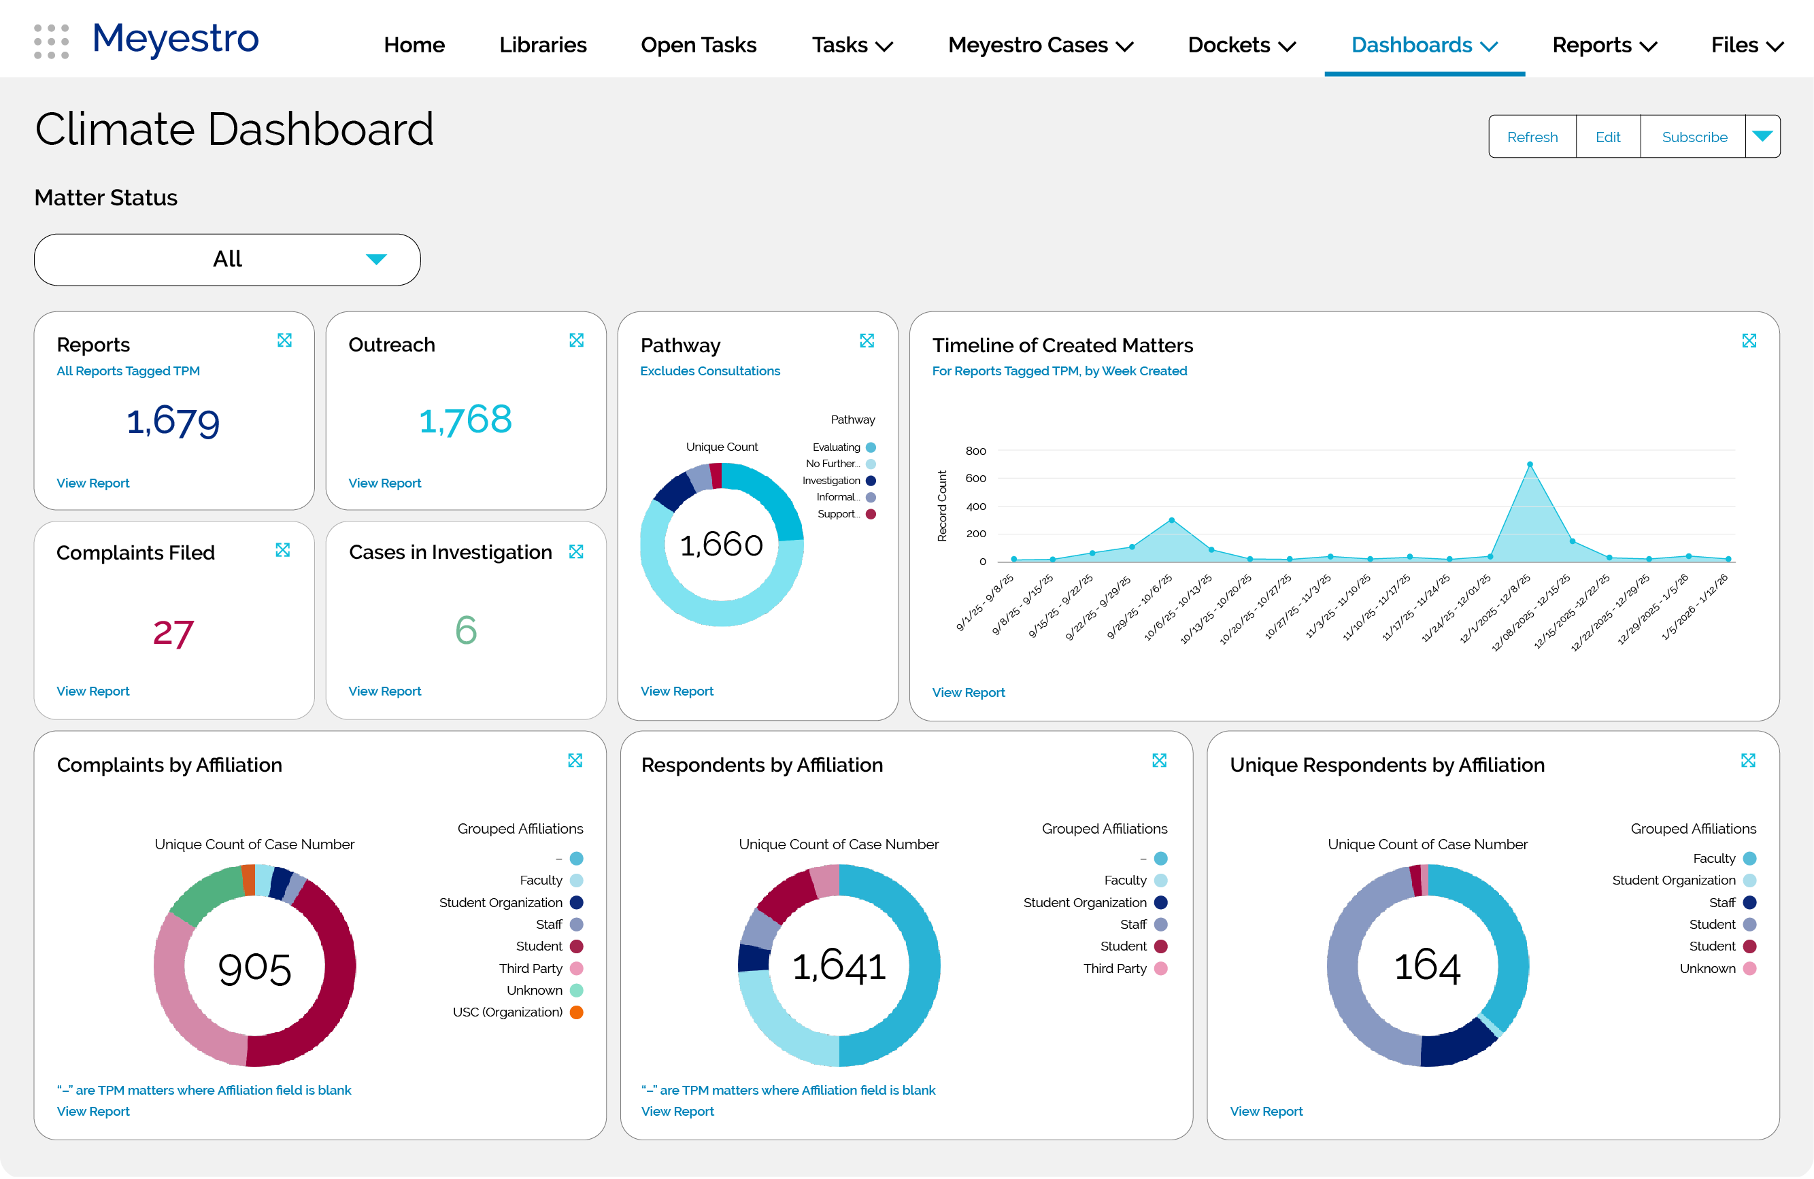Open View Report in Complaints Filed card
The width and height of the screenshot is (1814, 1179).
93,691
